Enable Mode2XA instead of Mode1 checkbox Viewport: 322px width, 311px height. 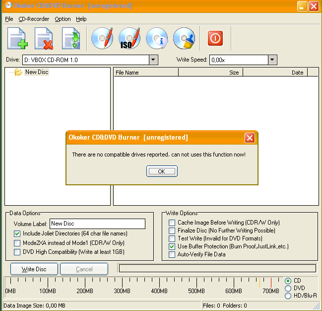17,243
